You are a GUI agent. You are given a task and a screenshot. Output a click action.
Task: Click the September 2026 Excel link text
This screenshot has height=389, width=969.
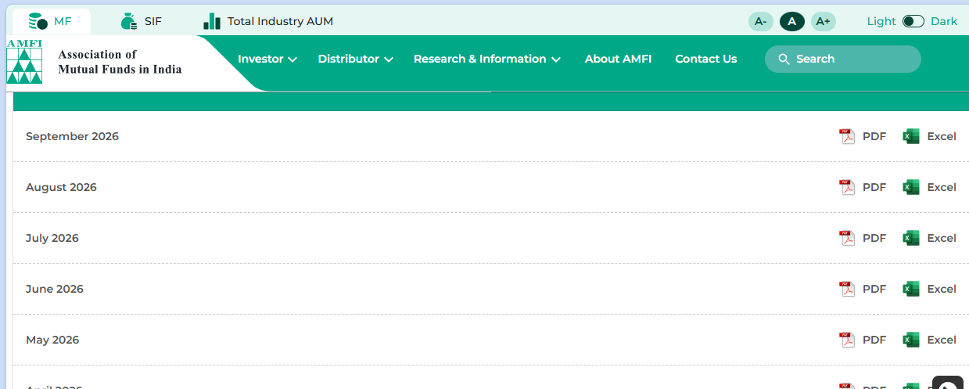pos(942,136)
